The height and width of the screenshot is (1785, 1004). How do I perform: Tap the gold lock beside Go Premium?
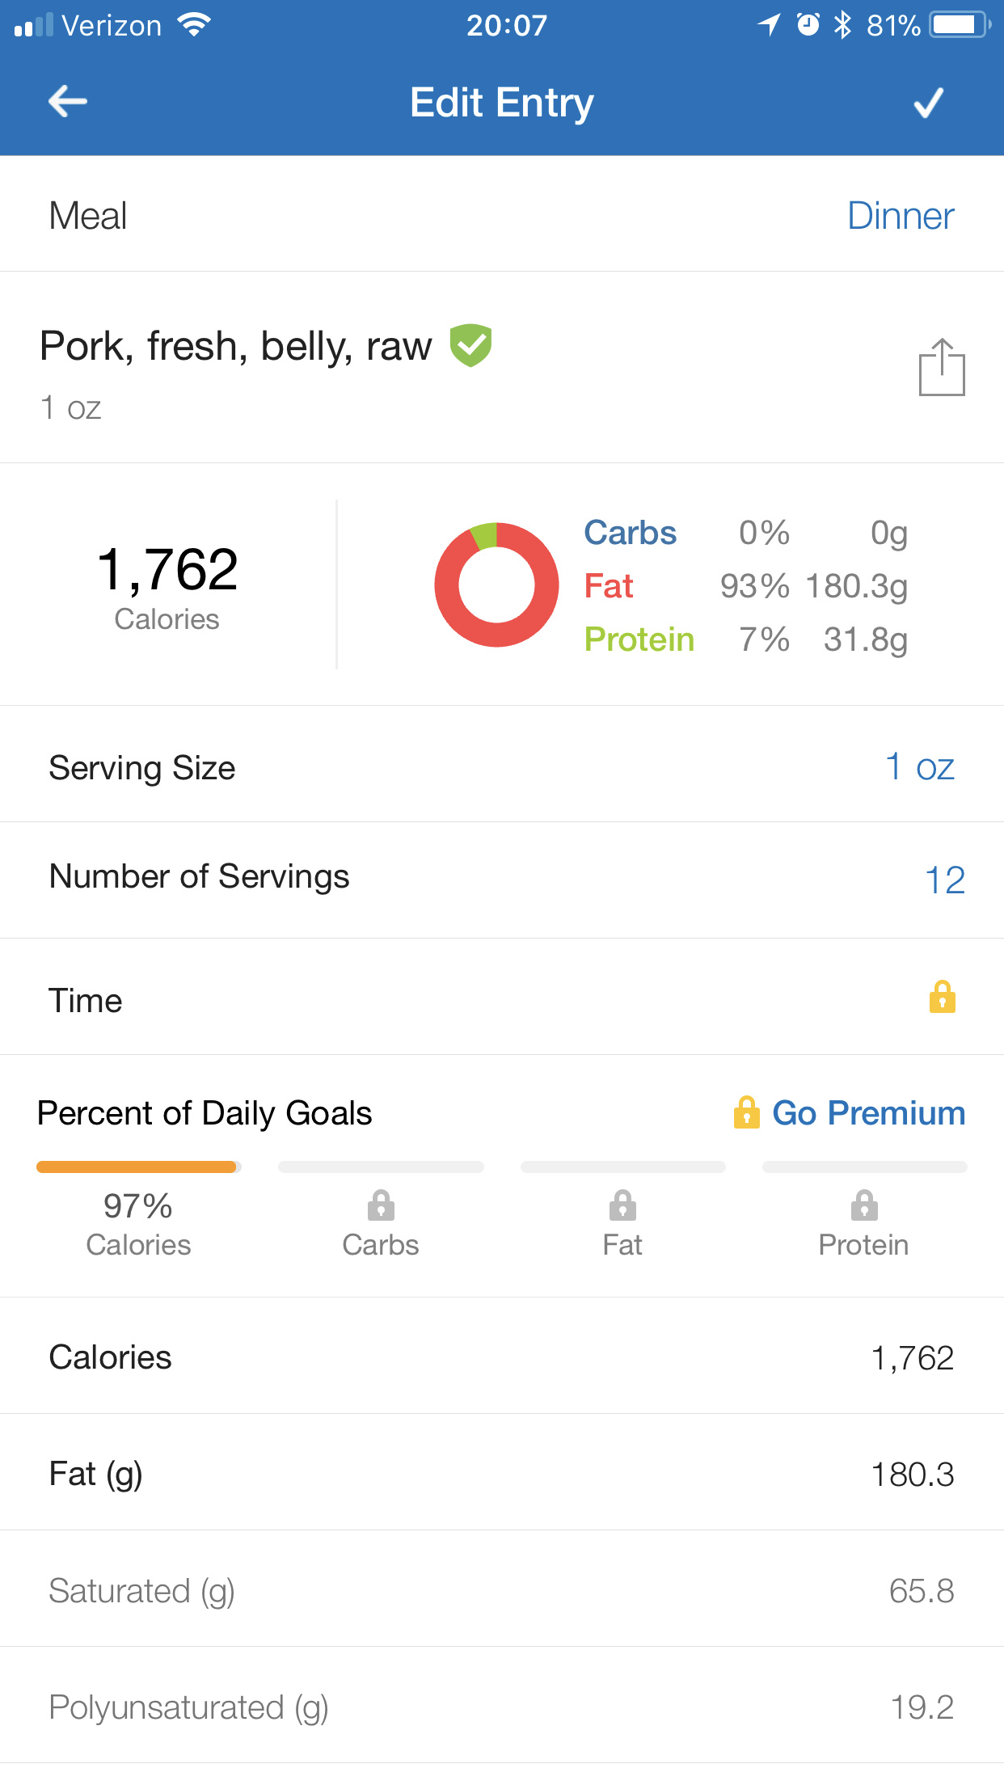pyautogui.click(x=746, y=1112)
